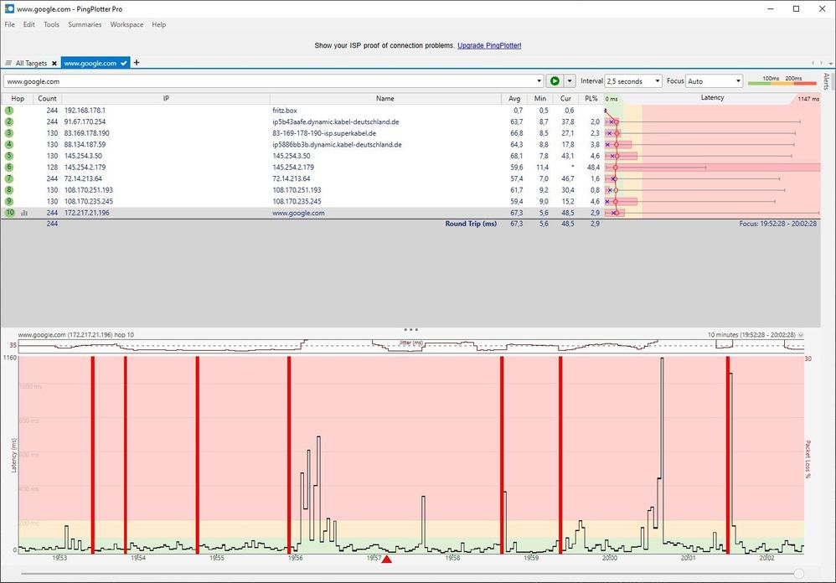
Task: Click the timeline slider handle
Action: click(x=798, y=574)
